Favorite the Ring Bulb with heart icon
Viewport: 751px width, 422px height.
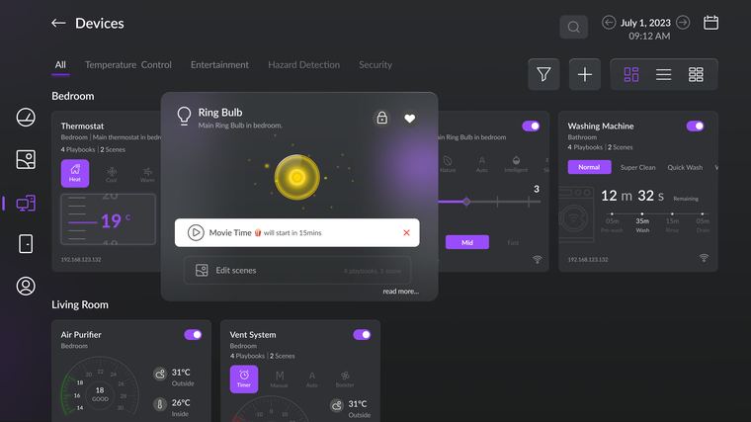tap(409, 119)
